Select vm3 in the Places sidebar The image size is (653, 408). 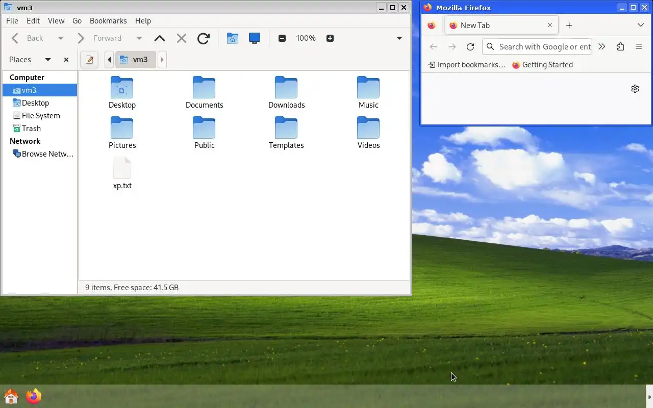[40, 90]
